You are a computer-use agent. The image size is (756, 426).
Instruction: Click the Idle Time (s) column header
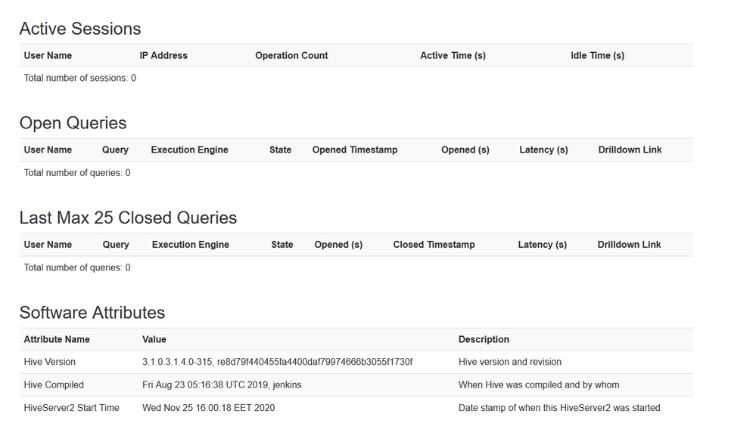pyautogui.click(x=597, y=55)
